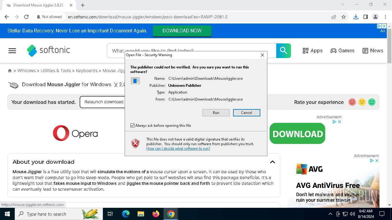Open the network icon in the tray
The width and height of the screenshot is (392, 220).
pyautogui.click(x=345, y=214)
